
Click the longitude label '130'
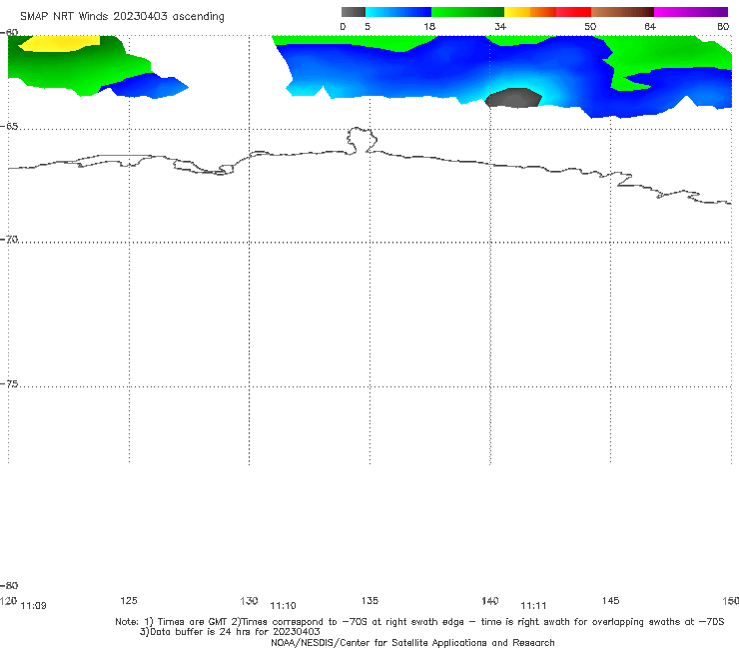coord(249,600)
